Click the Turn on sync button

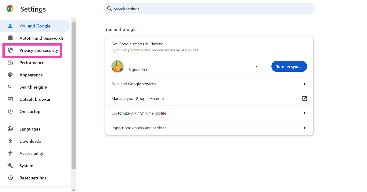click(x=289, y=66)
